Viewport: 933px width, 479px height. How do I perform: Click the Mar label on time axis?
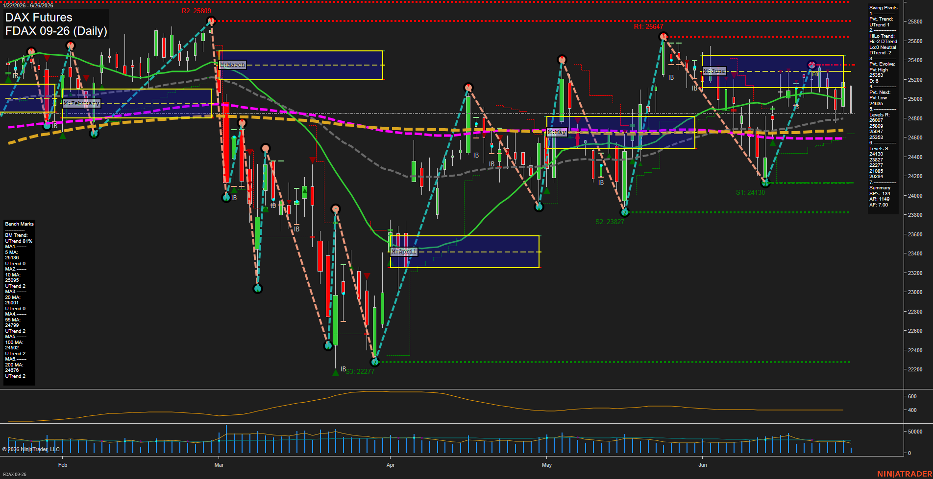219,465
